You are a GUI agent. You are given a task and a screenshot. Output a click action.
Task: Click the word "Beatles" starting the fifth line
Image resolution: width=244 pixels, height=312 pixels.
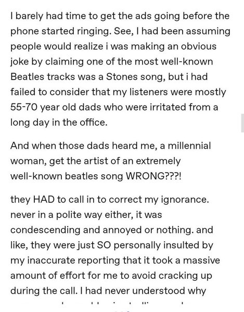pos(27,76)
